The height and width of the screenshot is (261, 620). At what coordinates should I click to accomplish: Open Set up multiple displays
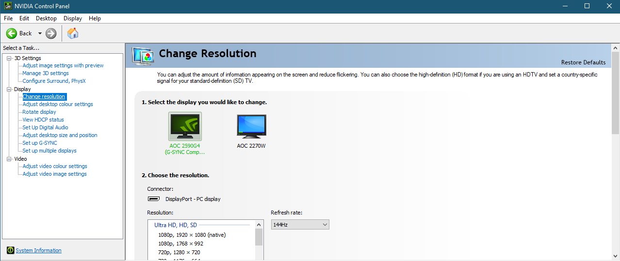(x=49, y=151)
